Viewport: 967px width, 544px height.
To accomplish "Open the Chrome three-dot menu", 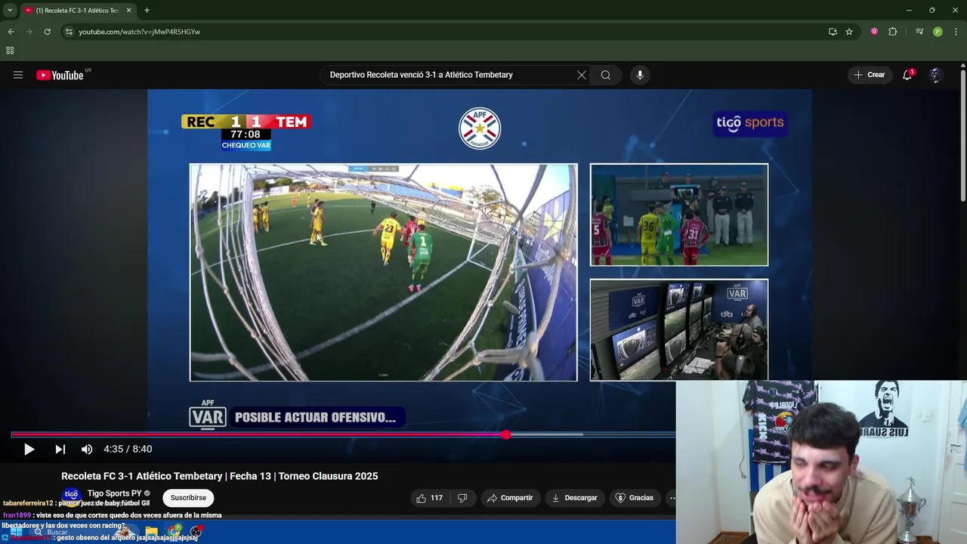I will click(x=955, y=32).
